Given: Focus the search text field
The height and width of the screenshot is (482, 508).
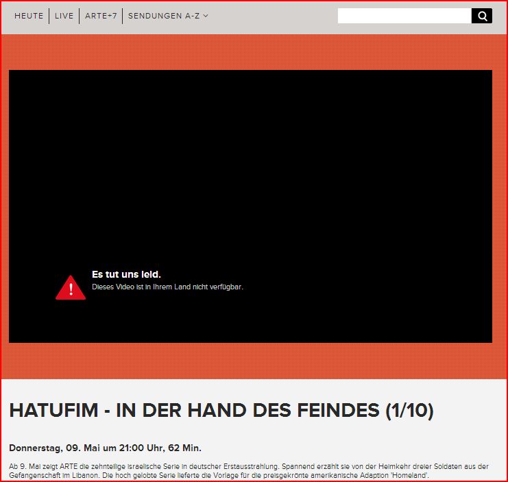Looking at the screenshot, I should (x=404, y=16).
